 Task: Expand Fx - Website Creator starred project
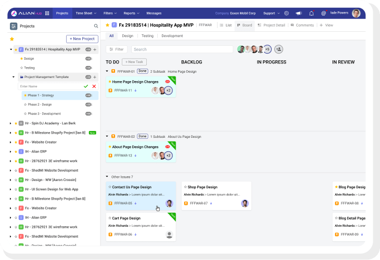tap(10, 142)
